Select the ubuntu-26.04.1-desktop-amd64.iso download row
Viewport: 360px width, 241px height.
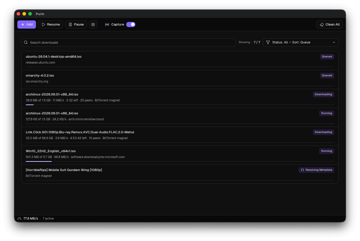point(180,61)
